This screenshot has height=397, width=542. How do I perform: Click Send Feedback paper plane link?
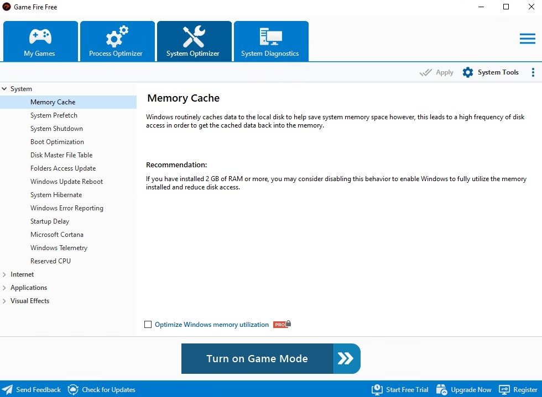(x=32, y=390)
